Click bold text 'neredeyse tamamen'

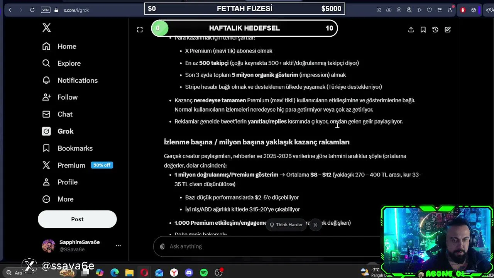pyautogui.click(x=220, y=100)
